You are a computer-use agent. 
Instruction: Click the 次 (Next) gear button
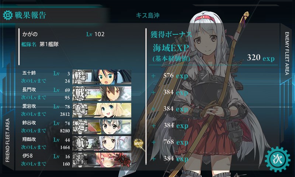tap(277, 159)
